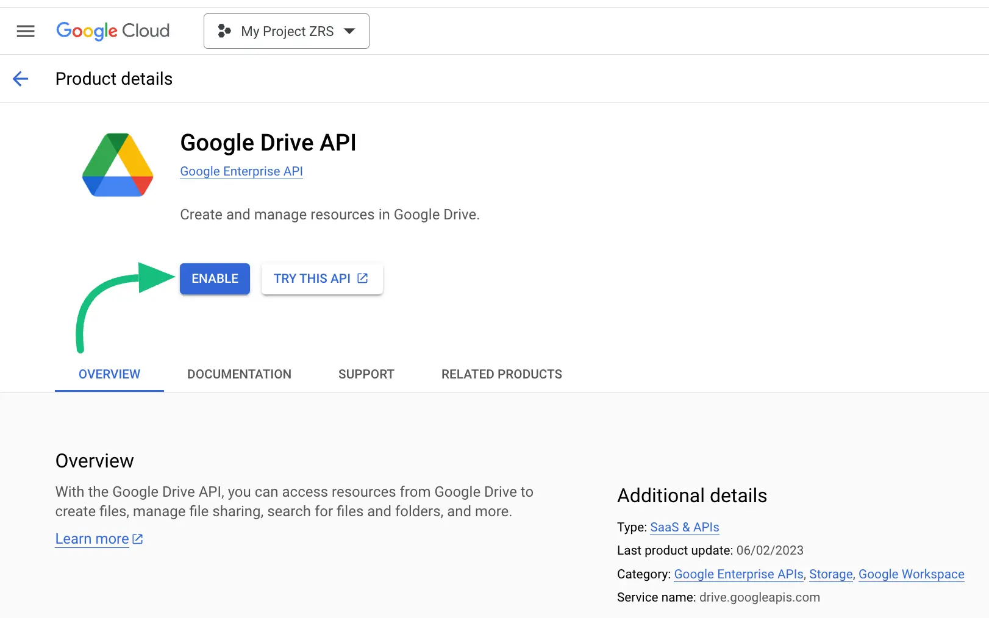Click the back arrow beside Product details
989x618 pixels.
point(21,79)
